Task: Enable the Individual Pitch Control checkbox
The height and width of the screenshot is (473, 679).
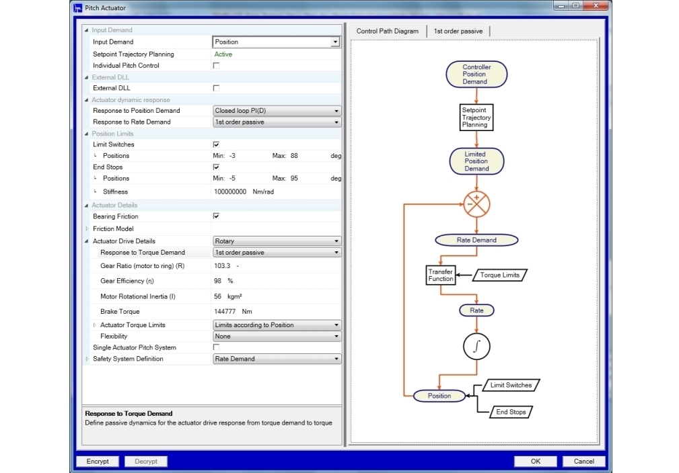Action: (x=216, y=66)
